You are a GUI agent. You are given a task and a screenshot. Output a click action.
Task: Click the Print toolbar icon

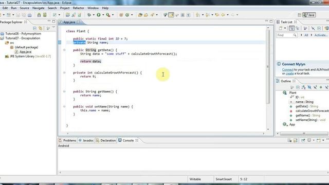(x=30, y=15)
